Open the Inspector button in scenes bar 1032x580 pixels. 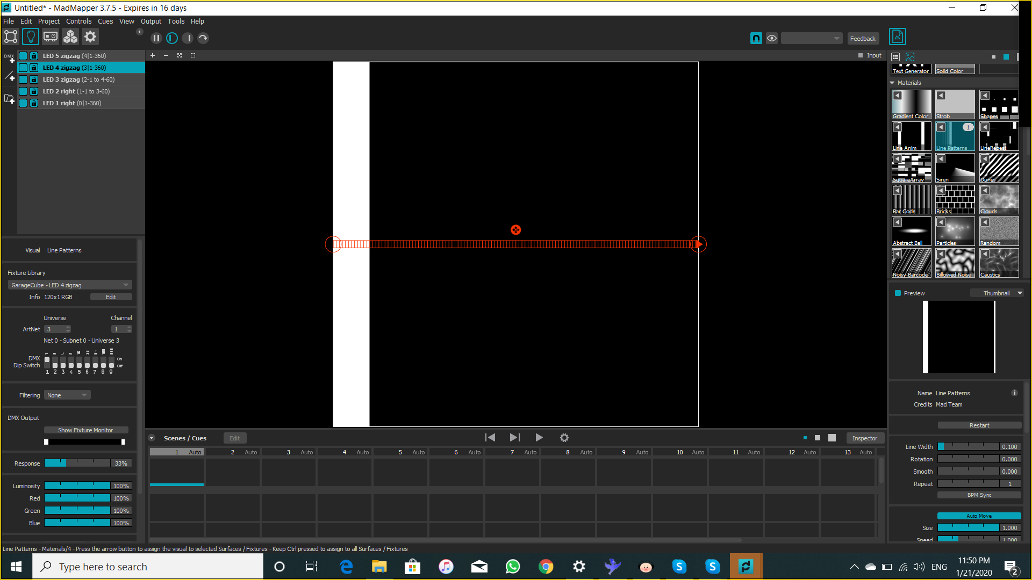coord(865,438)
